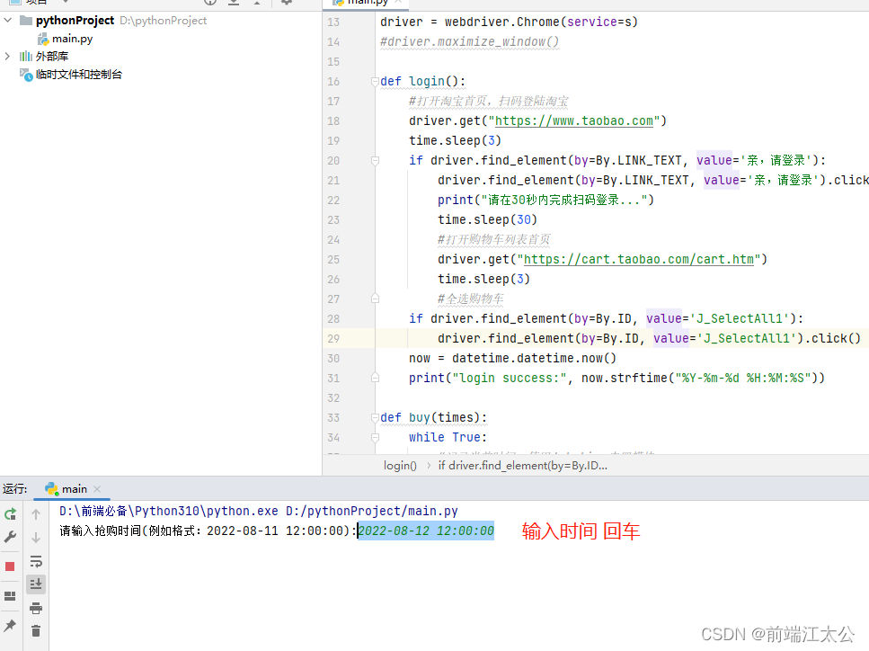Select main.py in the project tree
This screenshot has height=651, width=869.
point(72,39)
